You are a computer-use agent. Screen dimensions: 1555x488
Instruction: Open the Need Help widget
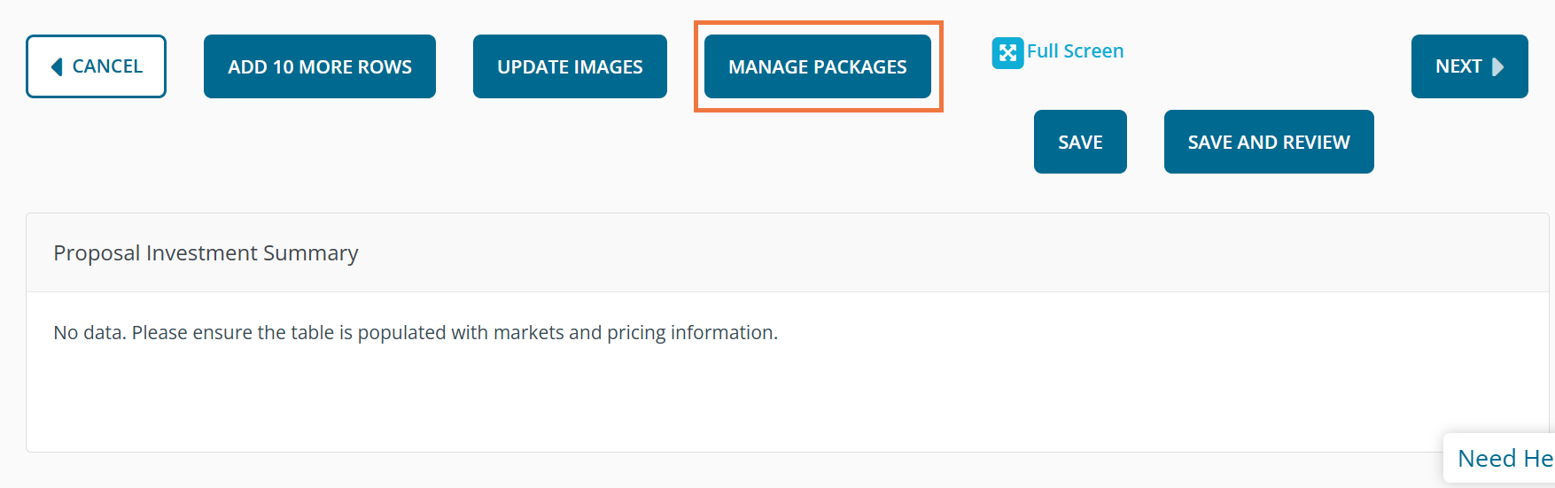[x=1504, y=458]
